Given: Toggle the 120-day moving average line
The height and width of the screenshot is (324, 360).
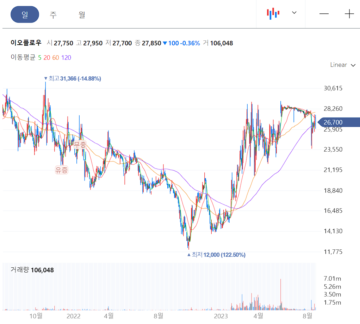Looking at the screenshot, I should (66, 58).
